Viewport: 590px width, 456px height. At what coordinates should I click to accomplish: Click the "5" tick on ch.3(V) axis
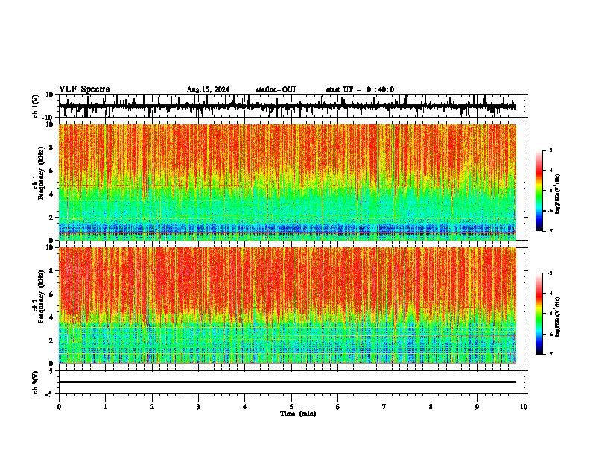52,371
